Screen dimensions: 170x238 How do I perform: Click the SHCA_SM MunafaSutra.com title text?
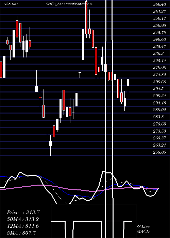click(x=69, y=4)
